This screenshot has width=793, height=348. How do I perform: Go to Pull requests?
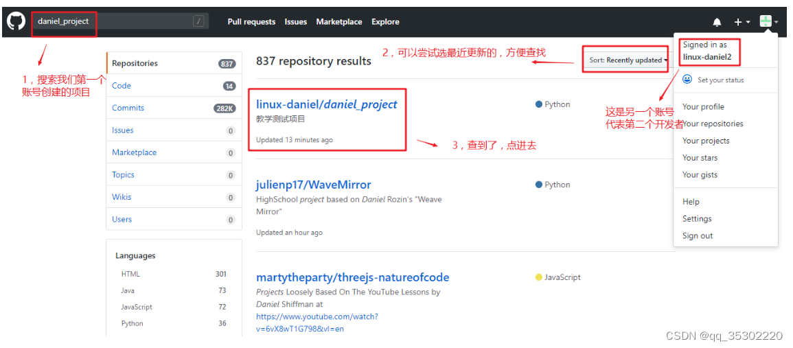(x=251, y=22)
